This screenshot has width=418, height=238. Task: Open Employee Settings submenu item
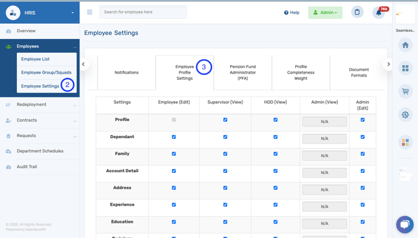pyautogui.click(x=40, y=86)
